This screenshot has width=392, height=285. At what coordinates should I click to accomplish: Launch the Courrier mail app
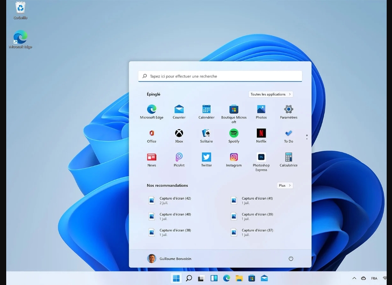click(179, 109)
